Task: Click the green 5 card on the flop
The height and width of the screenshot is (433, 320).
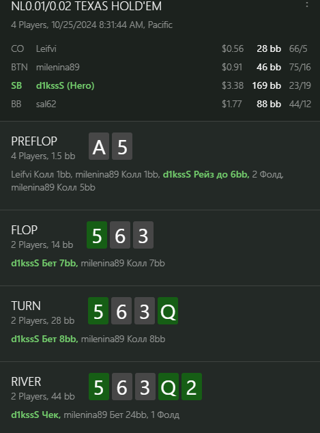Action: tap(97, 235)
